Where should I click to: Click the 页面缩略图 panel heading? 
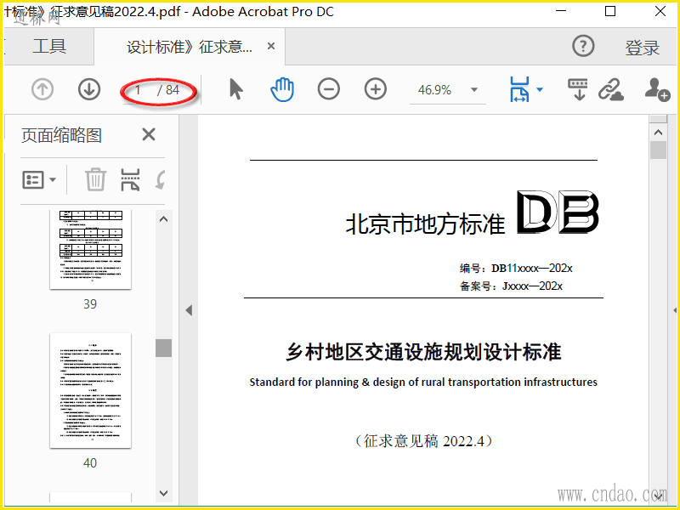click(61, 135)
